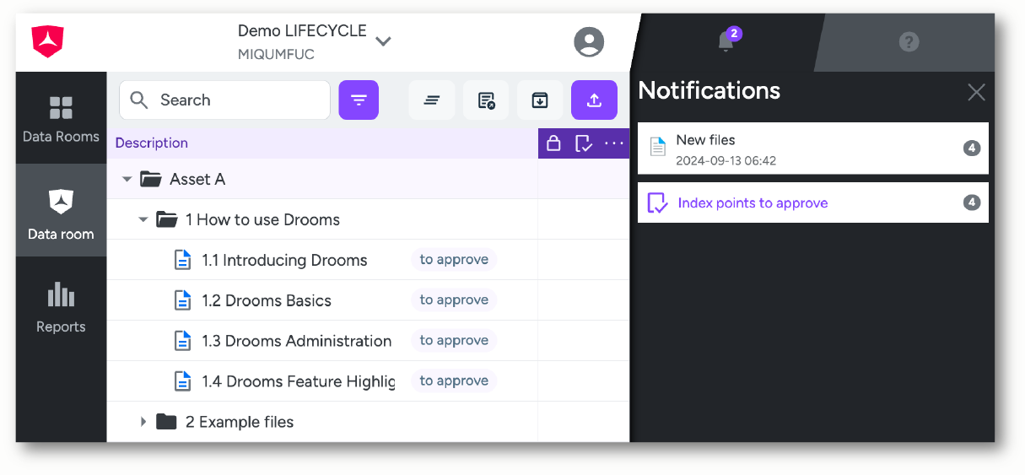
Task: Expand the 2 Example files folder
Action: point(143,422)
